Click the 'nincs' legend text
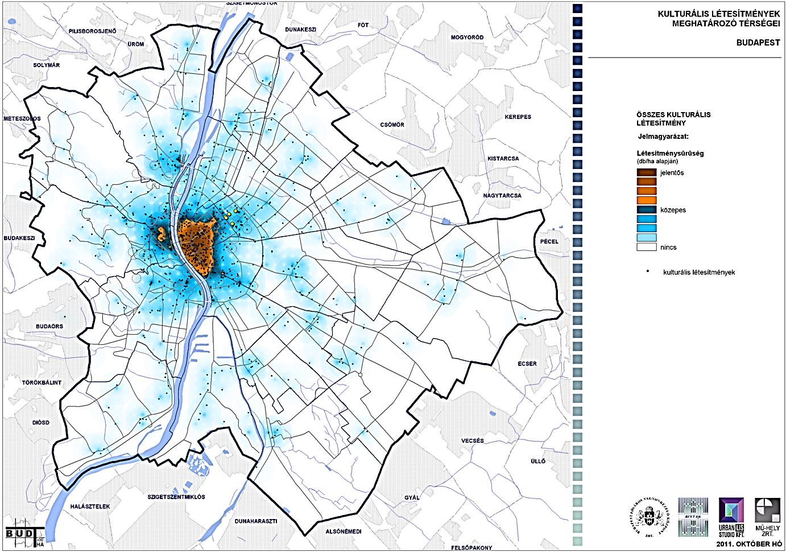 tap(669, 248)
